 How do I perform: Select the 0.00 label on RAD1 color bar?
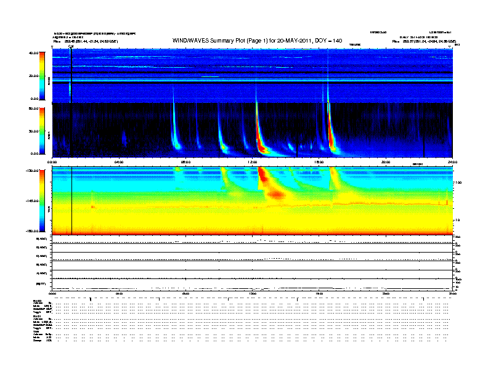(35, 153)
